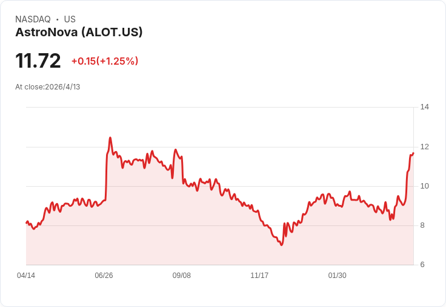This screenshot has height=307, width=446.
Task: Click the chart's highest peak near 06/26
Action: [110, 138]
